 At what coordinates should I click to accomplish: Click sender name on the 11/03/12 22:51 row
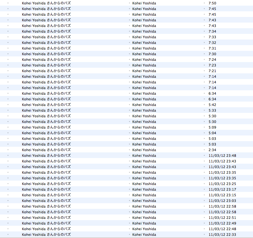(144, 218)
